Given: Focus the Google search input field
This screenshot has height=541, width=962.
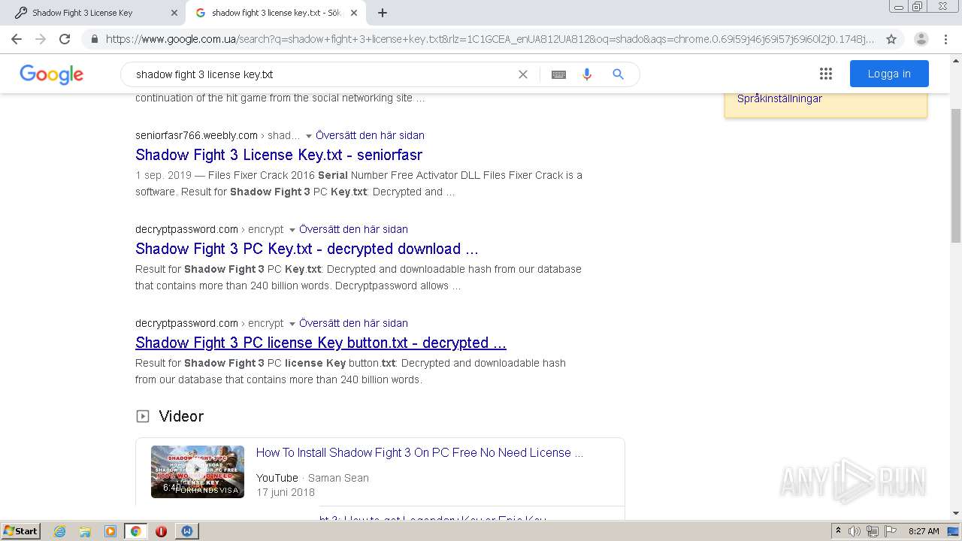Looking at the screenshot, I should (323, 74).
